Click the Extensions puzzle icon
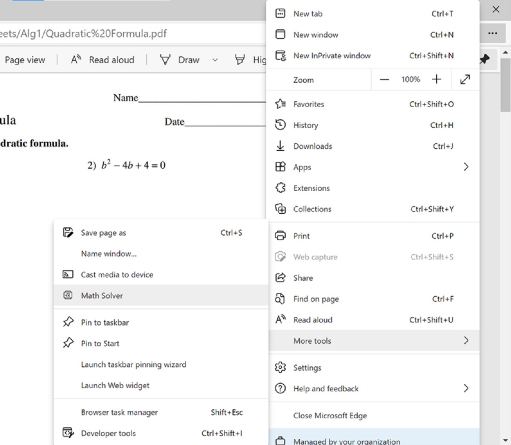 click(x=280, y=188)
